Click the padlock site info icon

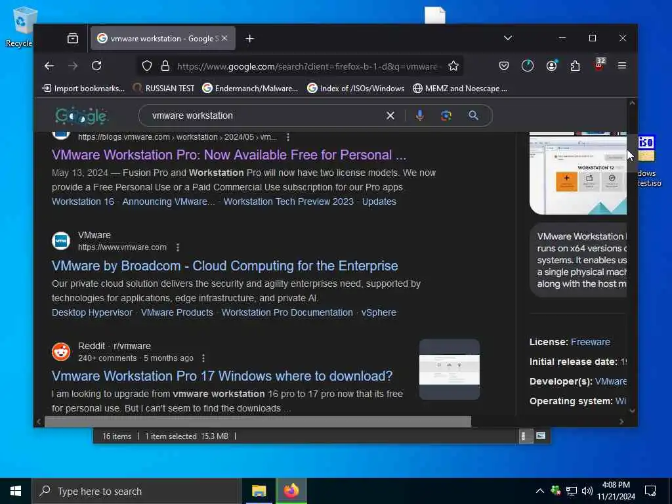165,66
